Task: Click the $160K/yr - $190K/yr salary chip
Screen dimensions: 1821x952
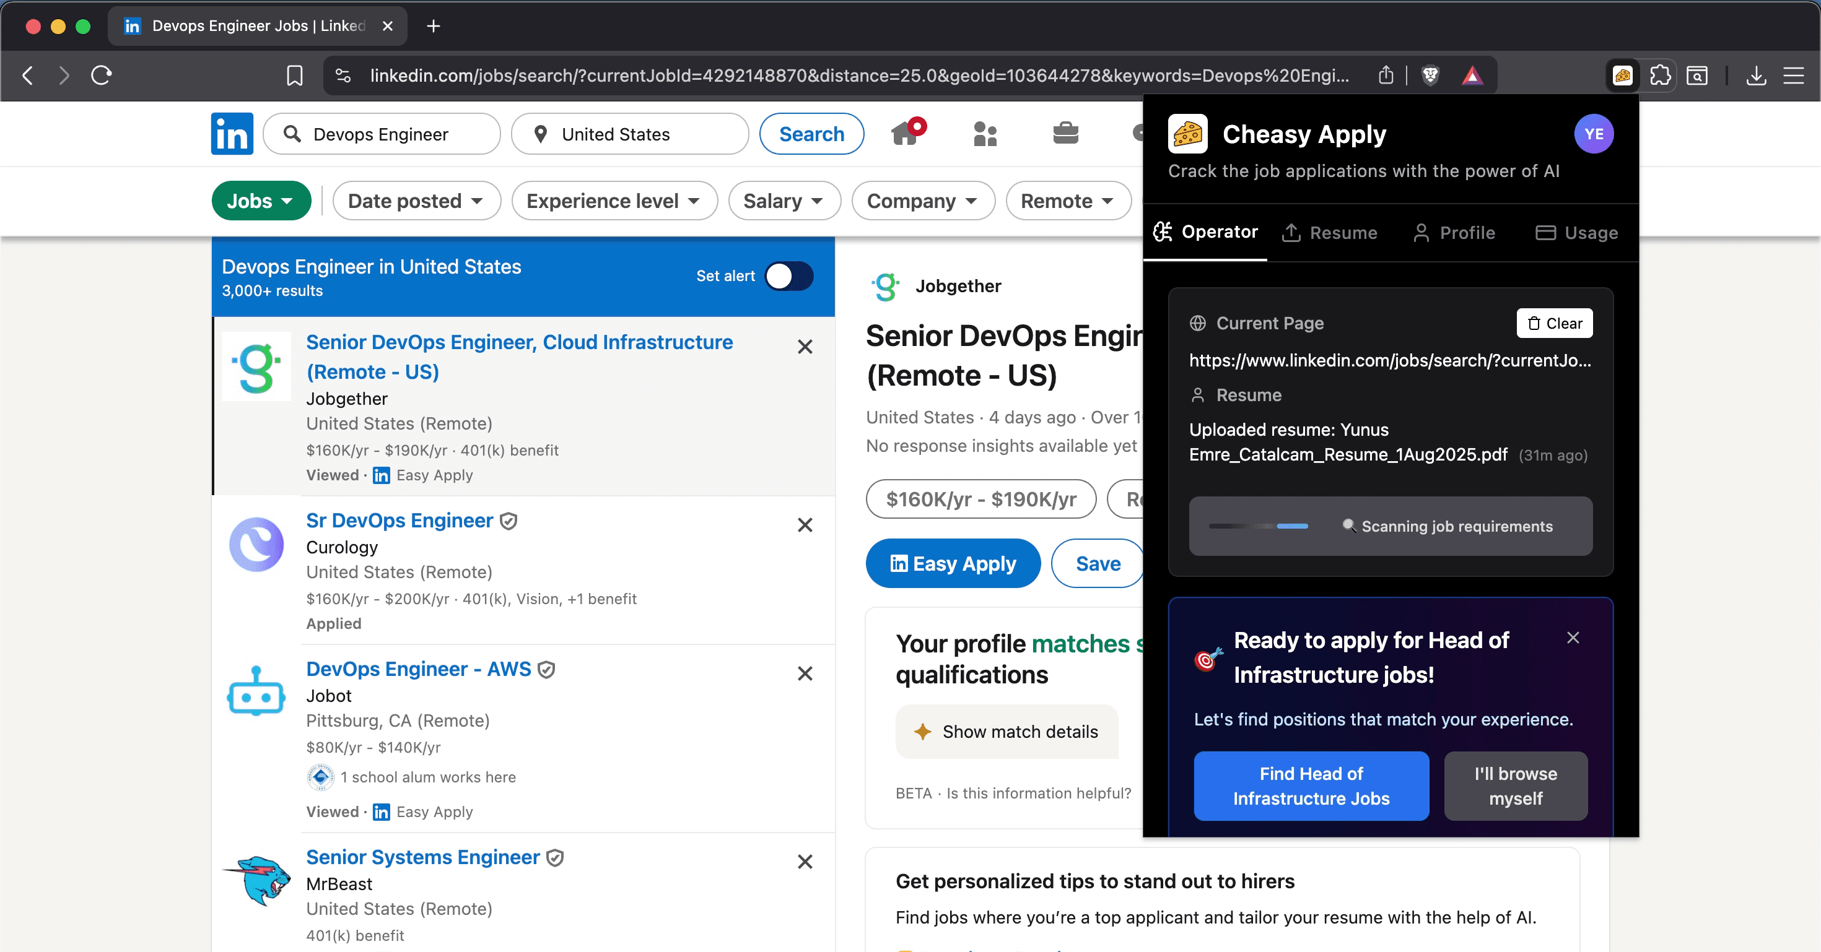Action: click(981, 500)
